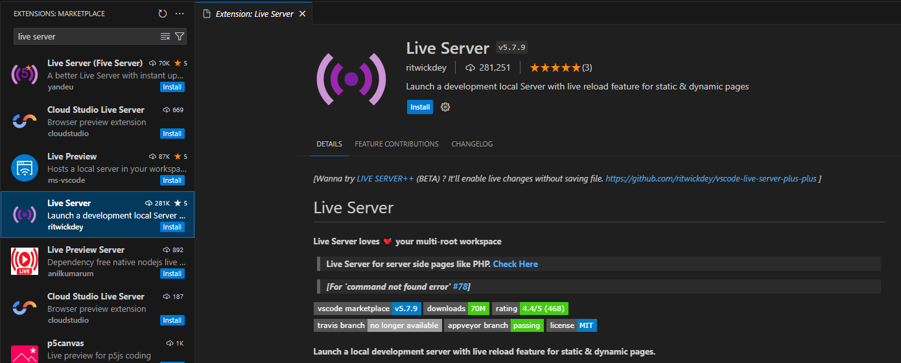Click the appveyor branch passing badge

click(494, 325)
